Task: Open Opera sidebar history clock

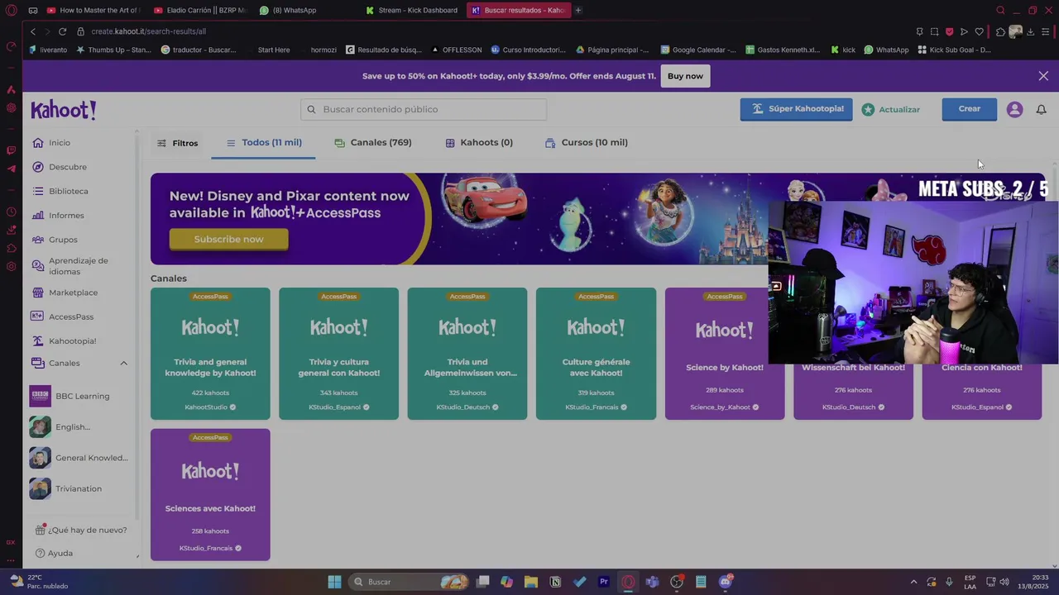Action: [11, 212]
